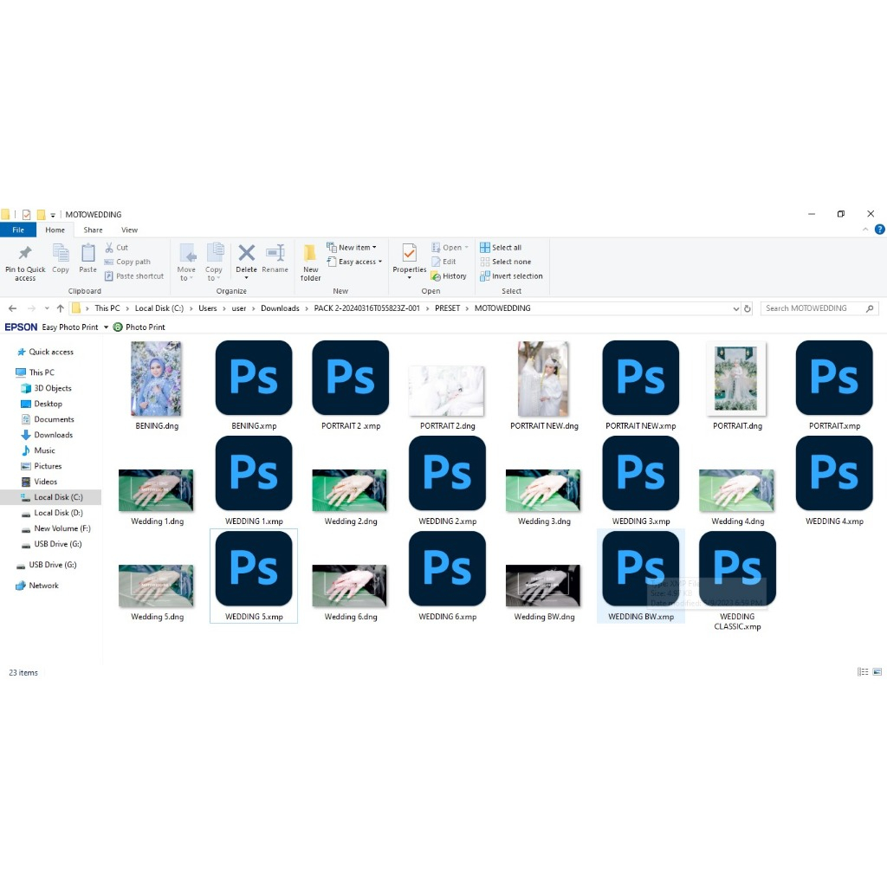Viewport: 887px width, 887px height.
Task: Click the Pin to Quick access icon
Action: point(25,253)
